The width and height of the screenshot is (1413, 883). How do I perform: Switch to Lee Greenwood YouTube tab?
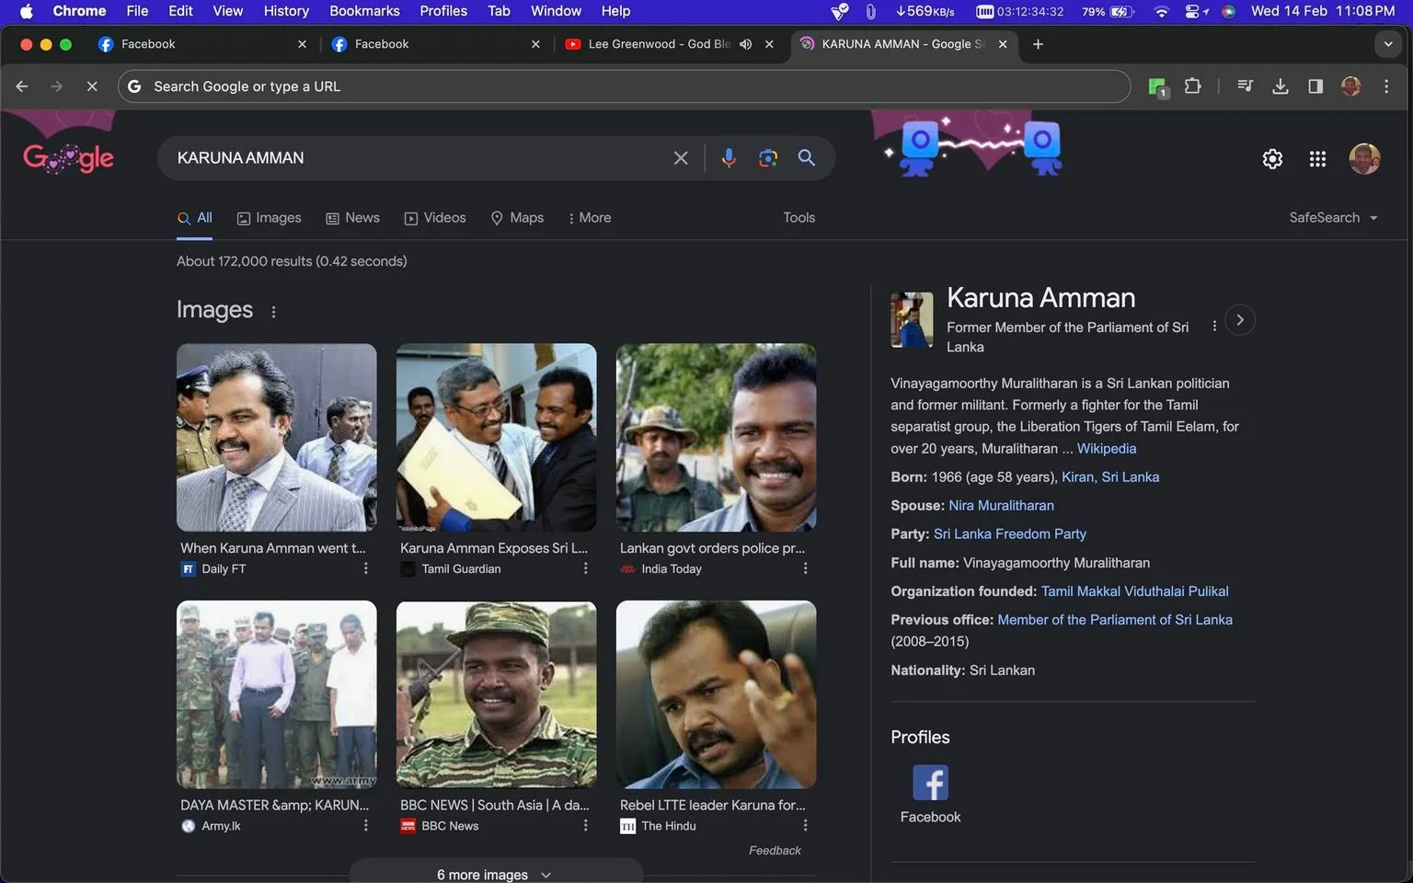(x=670, y=44)
